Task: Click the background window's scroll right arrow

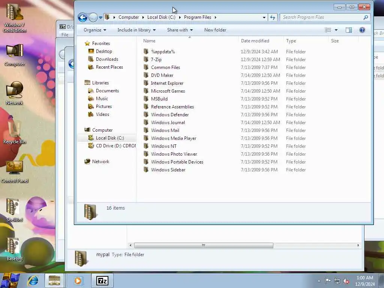Action: coord(358,245)
